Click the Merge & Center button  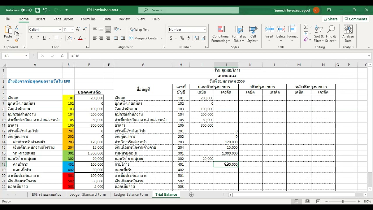tap(143, 38)
